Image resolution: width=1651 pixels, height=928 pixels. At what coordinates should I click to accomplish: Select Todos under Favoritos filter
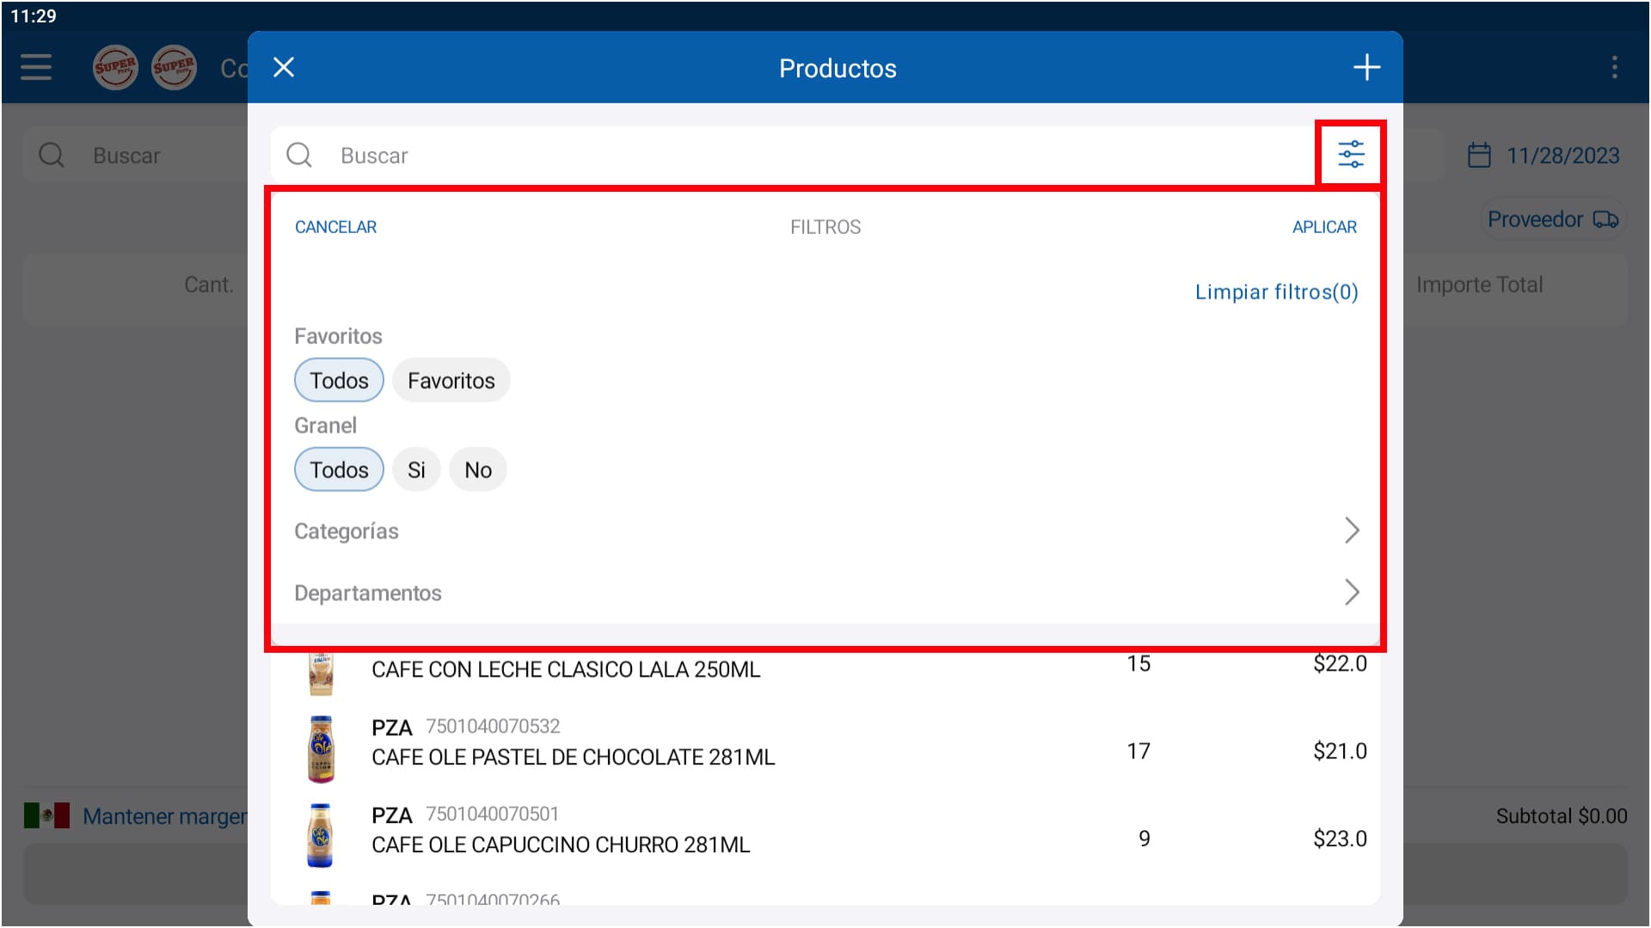tap(339, 380)
